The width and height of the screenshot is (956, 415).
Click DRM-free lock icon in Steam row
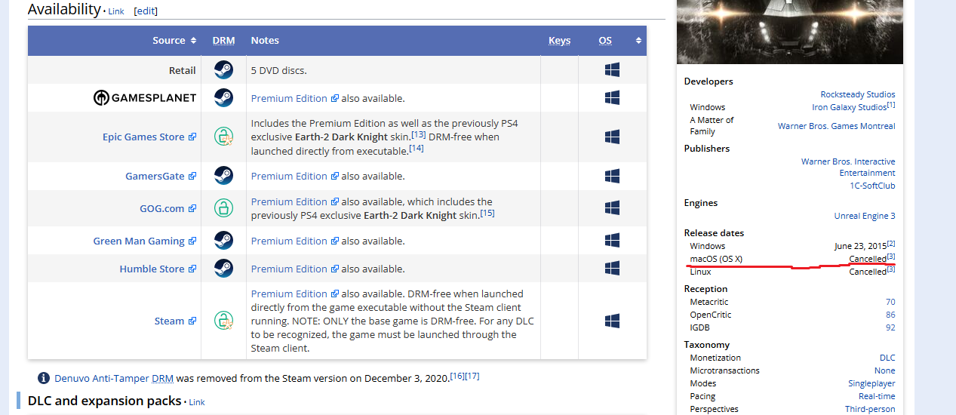223,321
